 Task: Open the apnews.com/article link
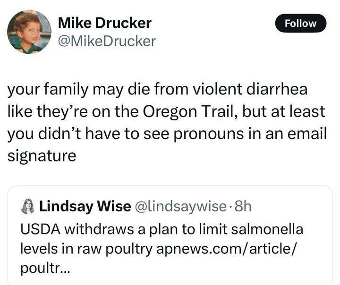226,249
